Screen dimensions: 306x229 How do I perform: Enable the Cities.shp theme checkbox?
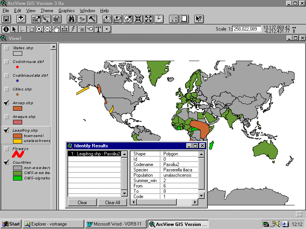point(7,89)
